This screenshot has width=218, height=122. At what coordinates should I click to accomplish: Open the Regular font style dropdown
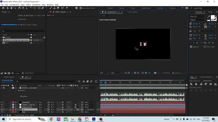coord(198,20)
